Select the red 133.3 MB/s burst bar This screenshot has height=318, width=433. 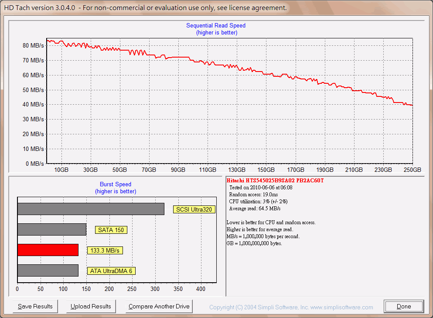click(48, 250)
